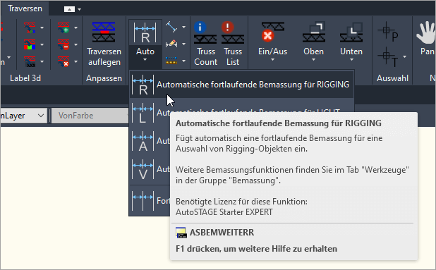Click the Truss List button
Viewport: 436px width, 270px height.
pyautogui.click(x=233, y=44)
